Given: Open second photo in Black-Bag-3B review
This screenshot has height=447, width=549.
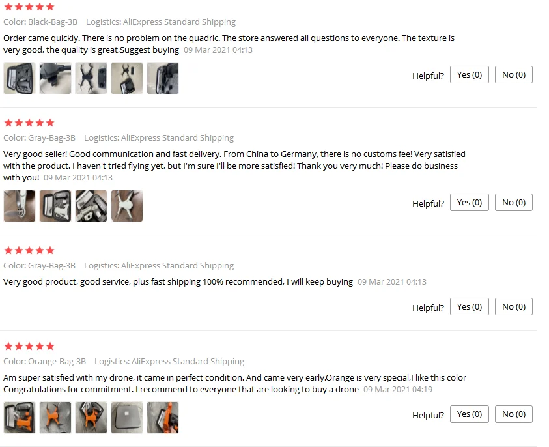Looking at the screenshot, I should [55, 78].
